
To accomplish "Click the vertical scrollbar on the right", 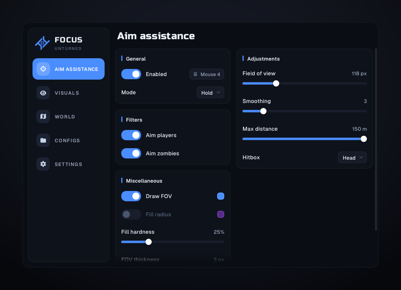I will click(376, 139).
